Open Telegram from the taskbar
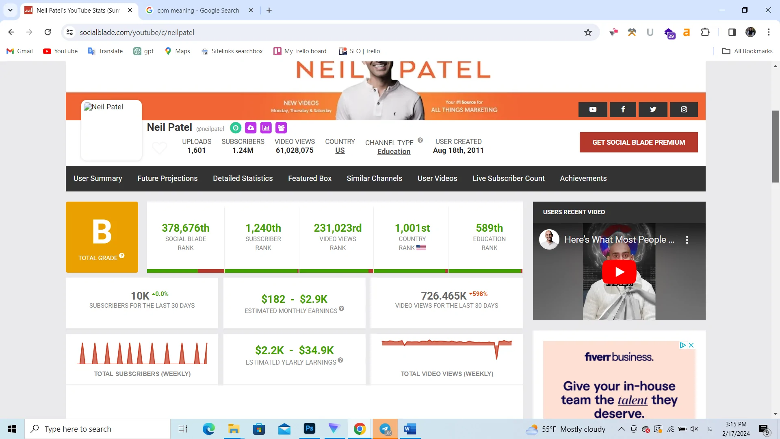Image resolution: width=780 pixels, height=439 pixels. (385, 429)
